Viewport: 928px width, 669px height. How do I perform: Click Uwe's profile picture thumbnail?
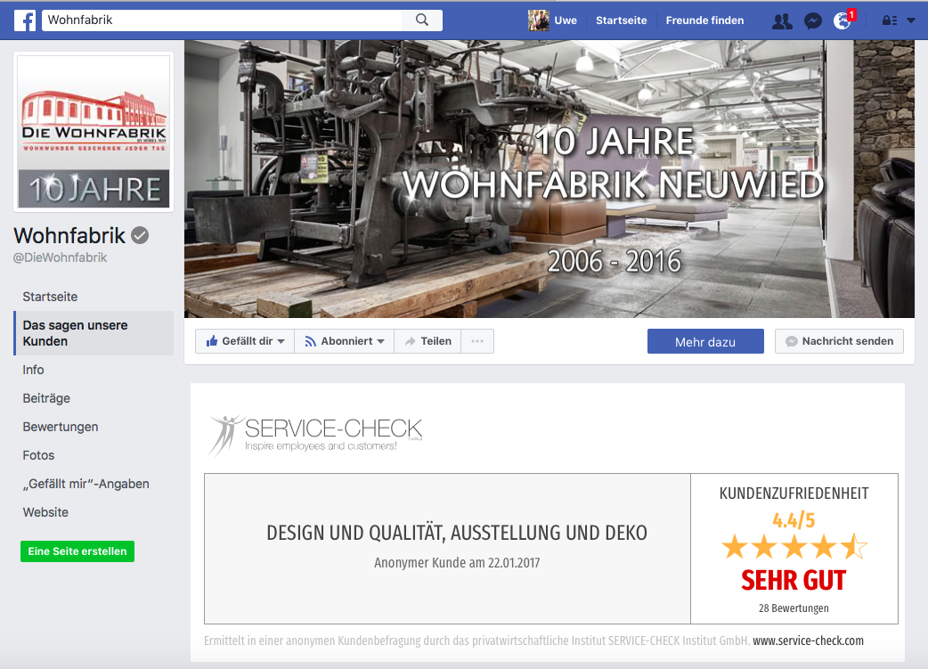538,20
